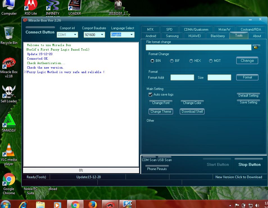Image resolution: width=268 pixels, height=208 pixels.
Task: Launch Firefox from the taskbar
Action: (x=93, y=204)
